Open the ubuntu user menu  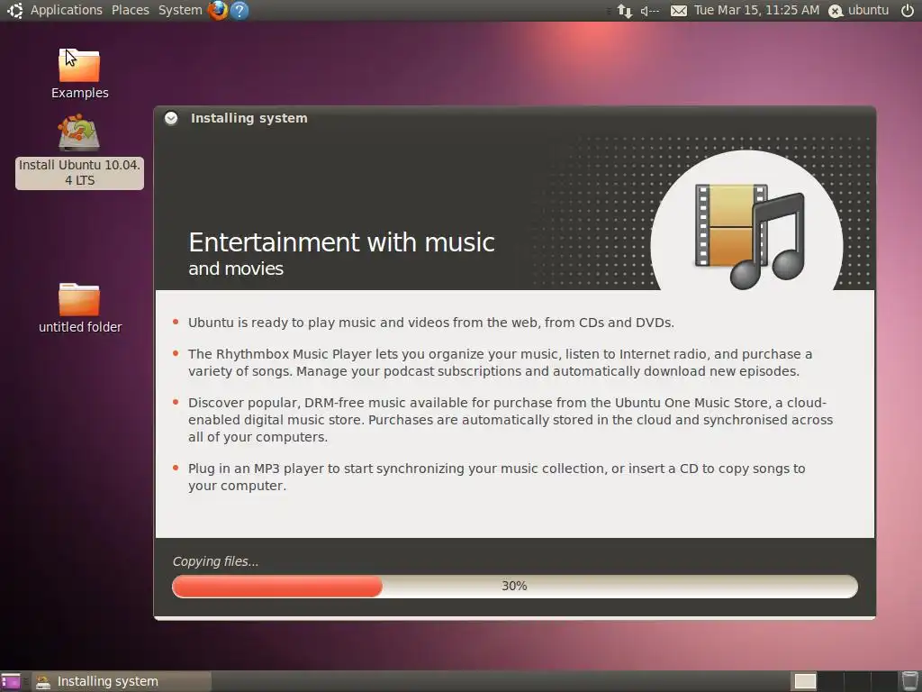[x=859, y=10]
